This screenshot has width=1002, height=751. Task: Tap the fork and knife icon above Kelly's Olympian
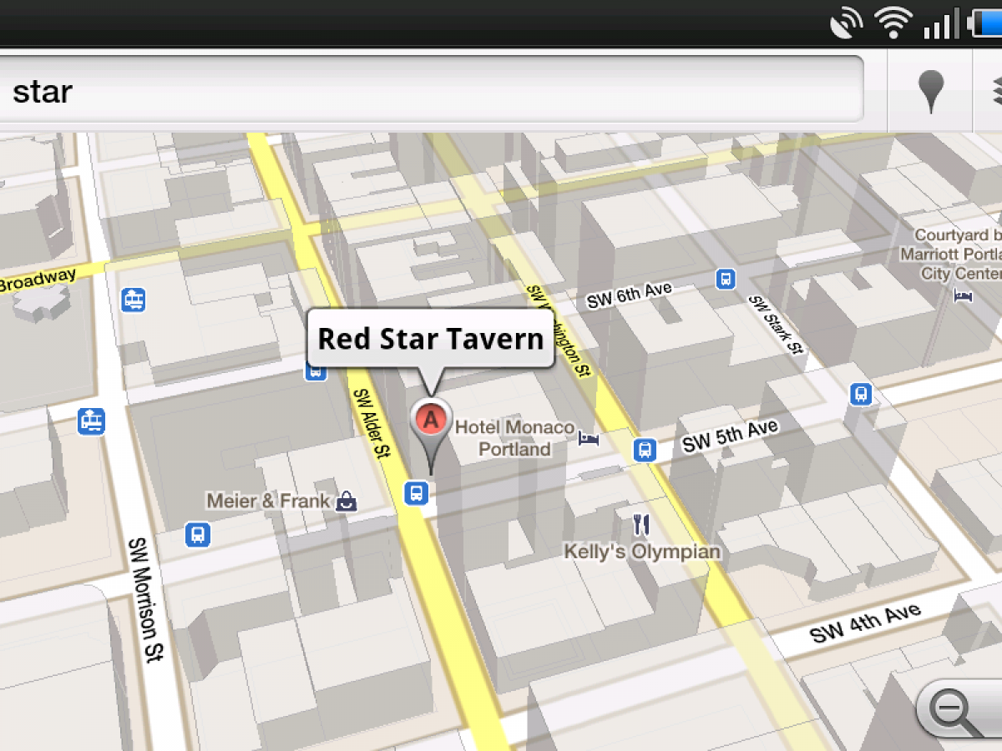(641, 524)
